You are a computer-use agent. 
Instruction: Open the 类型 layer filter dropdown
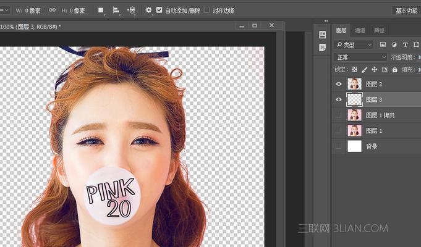354,44
